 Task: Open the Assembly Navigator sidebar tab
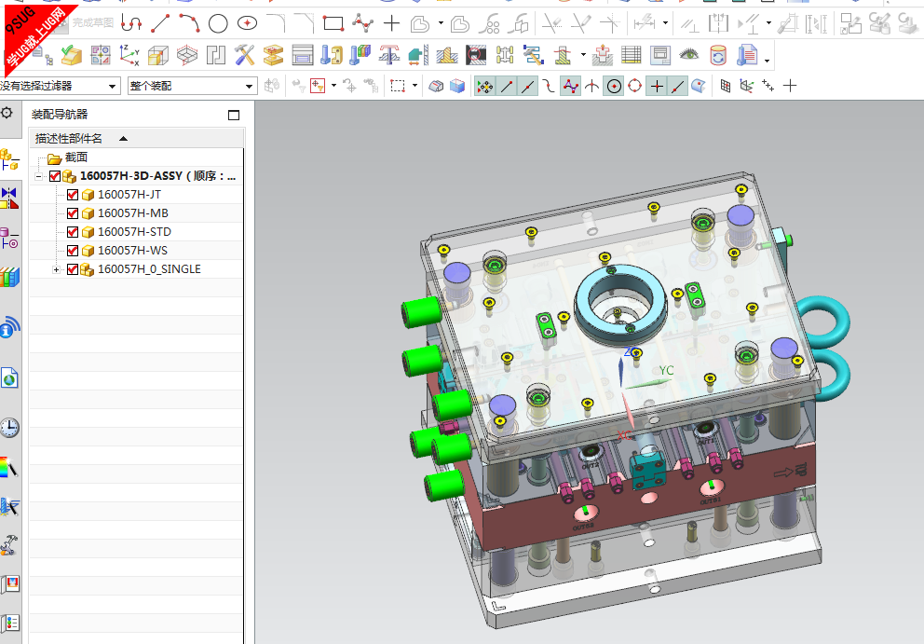coord(9,160)
